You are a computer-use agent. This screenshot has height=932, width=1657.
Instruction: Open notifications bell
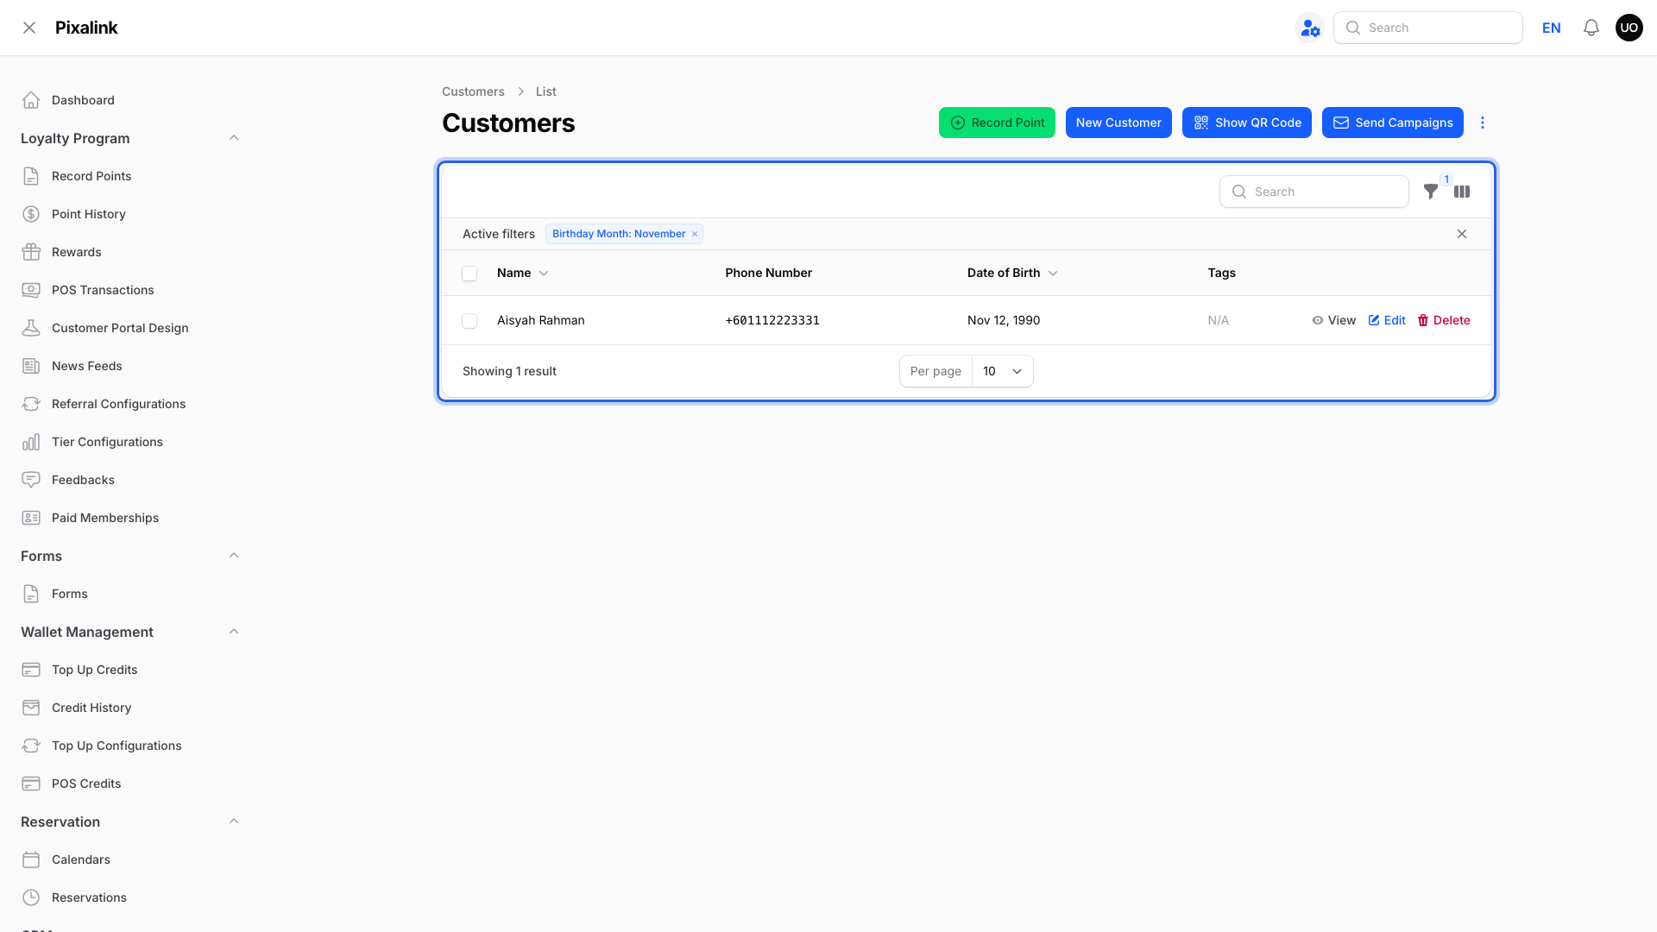click(1591, 28)
